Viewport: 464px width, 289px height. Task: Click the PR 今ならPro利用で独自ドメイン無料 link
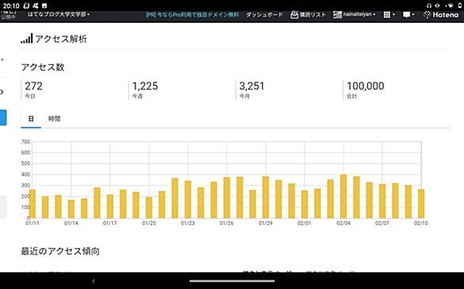(192, 15)
